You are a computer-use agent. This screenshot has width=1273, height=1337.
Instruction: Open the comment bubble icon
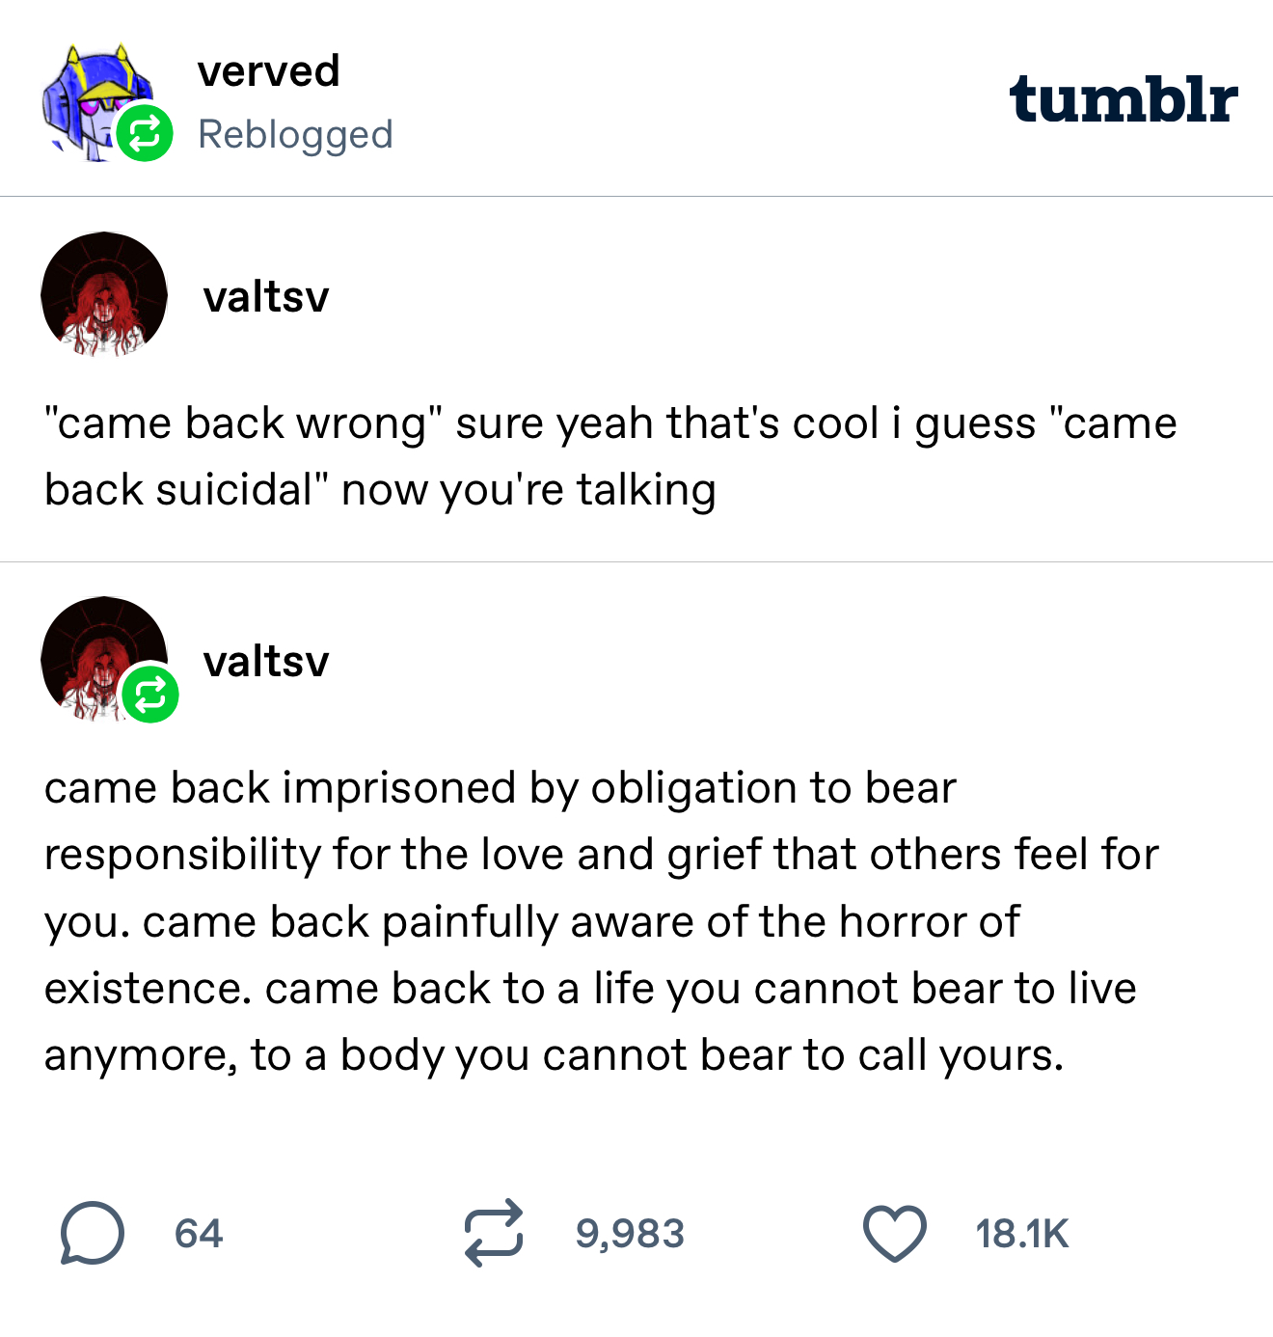[92, 1233]
